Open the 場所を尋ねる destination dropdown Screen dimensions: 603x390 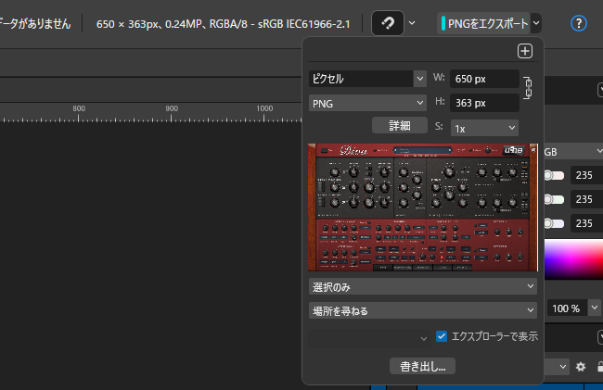click(x=423, y=310)
